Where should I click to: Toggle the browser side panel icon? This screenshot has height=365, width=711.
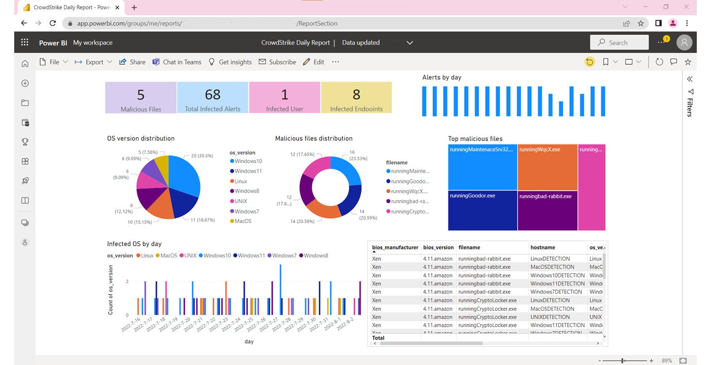[x=658, y=23]
